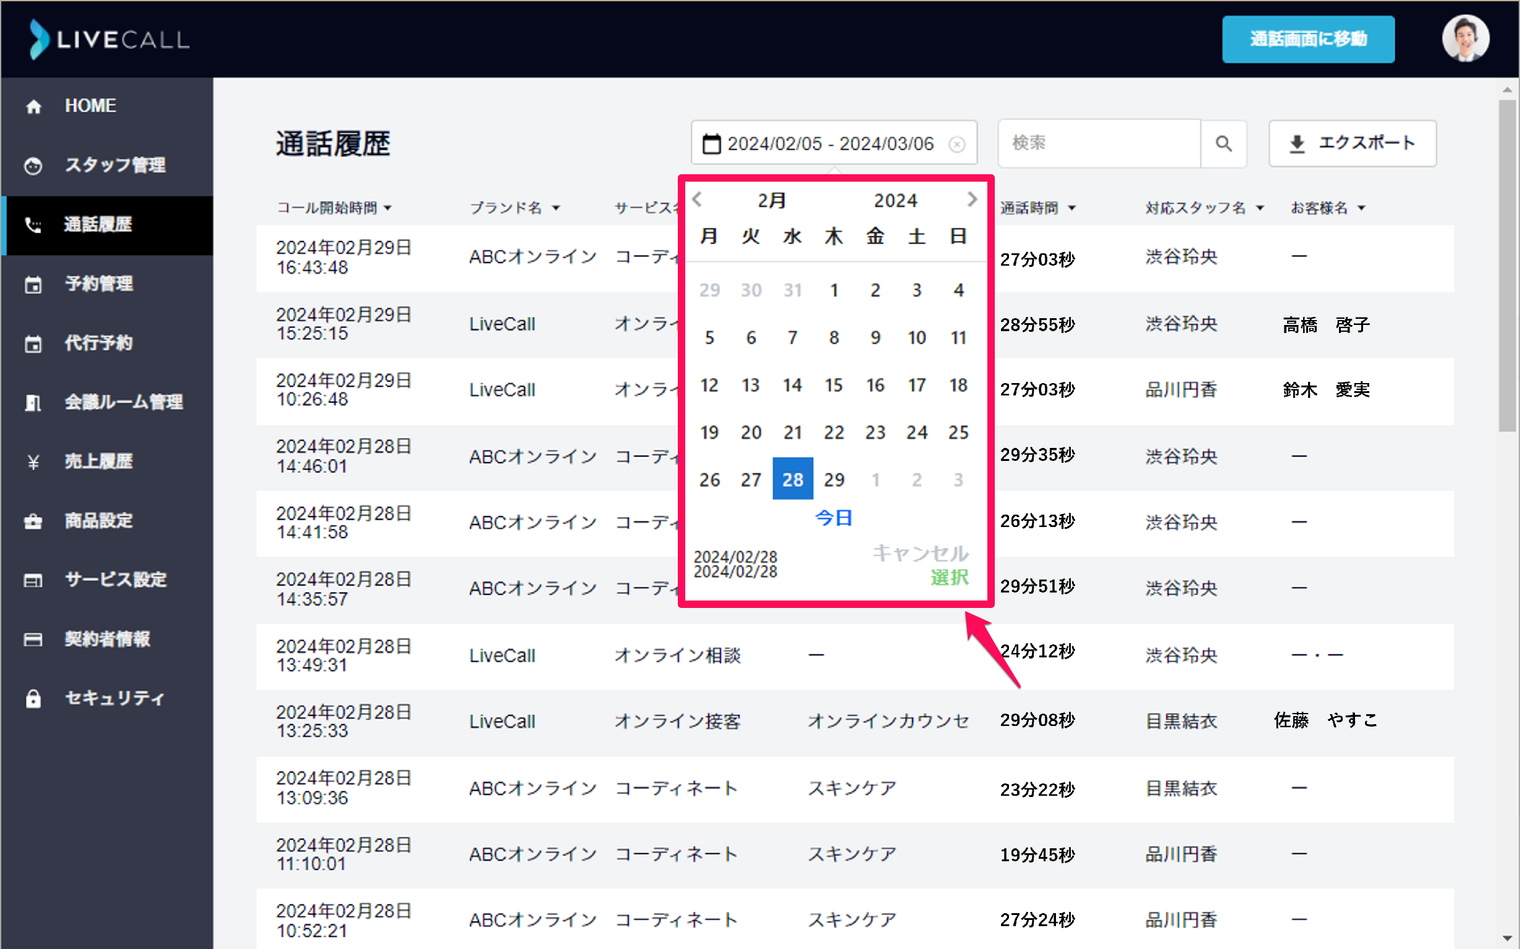The image size is (1520, 949).
Task: Select day 29 of February in calendar
Action: pyautogui.click(x=834, y=479)
